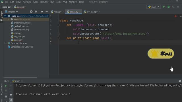The width and height of the screenshot is (182, 102).
Task: Open the main run configuration dropdown
Action: click(154, 7)
